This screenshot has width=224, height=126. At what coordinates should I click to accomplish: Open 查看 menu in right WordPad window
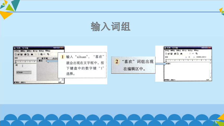178,51
